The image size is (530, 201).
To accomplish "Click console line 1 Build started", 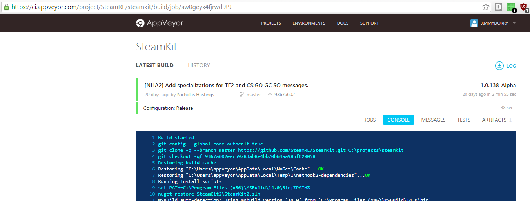I will click(176, 138).
